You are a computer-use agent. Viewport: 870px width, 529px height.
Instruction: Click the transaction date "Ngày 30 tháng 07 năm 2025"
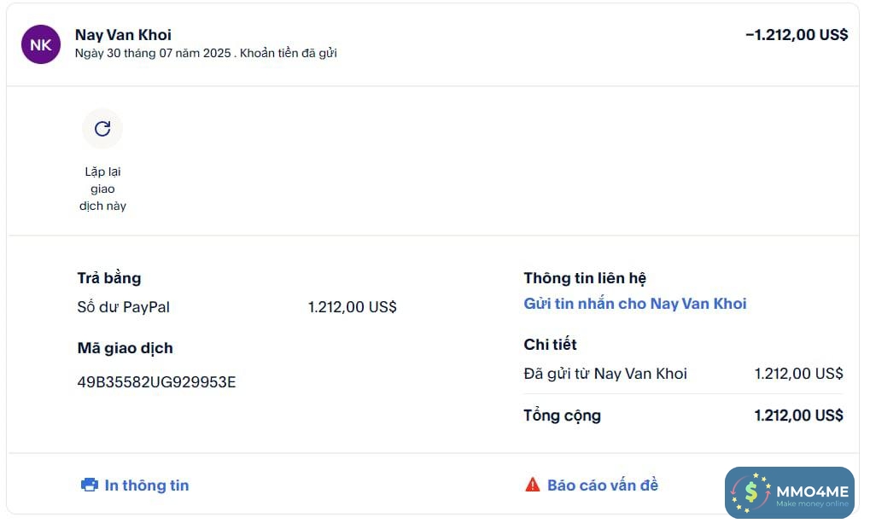click(x=152, y=53)
